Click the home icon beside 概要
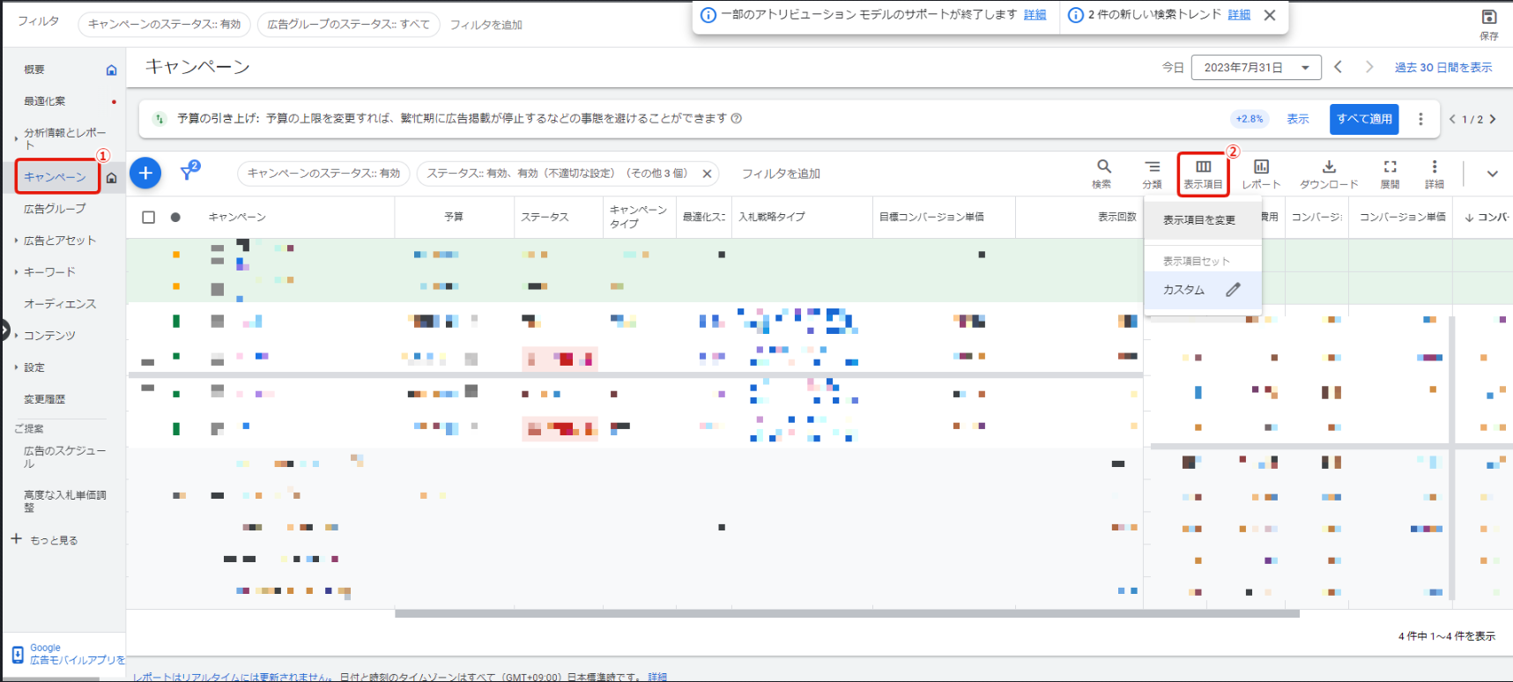1513x682 pixels. (111, 70)
